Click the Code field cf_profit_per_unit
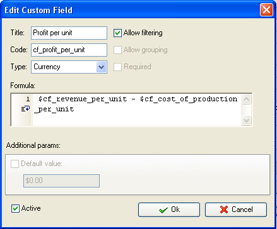Viewport: 277px width, 229px height. (69, 50)
